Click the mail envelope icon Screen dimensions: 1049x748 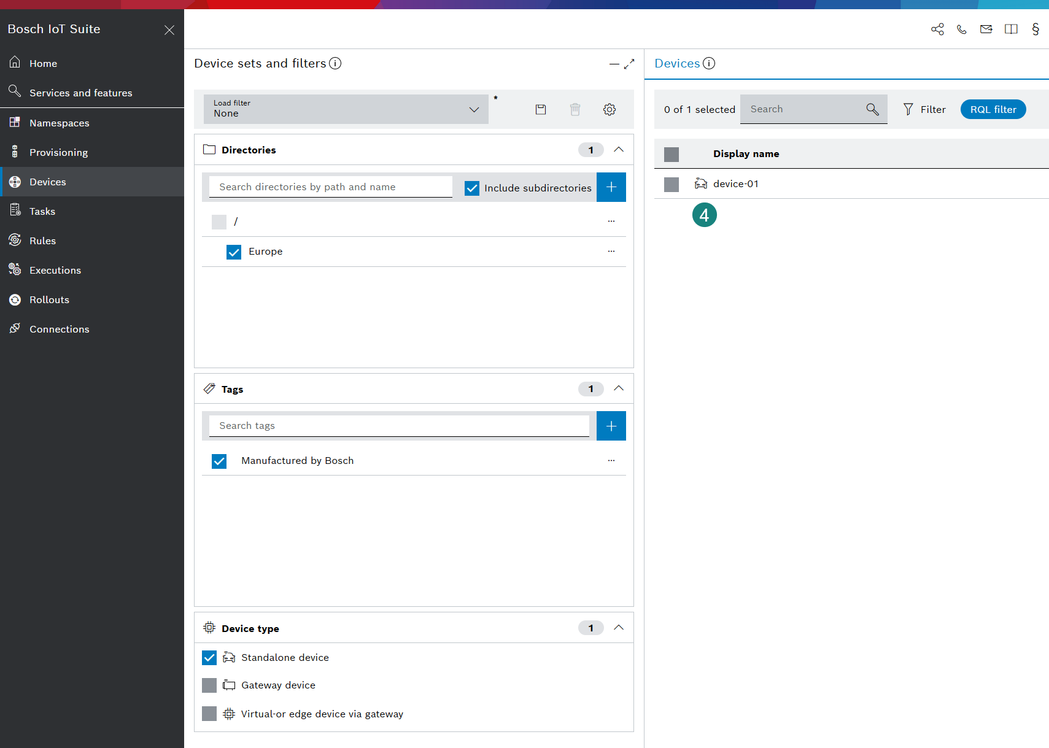[986, 29]
